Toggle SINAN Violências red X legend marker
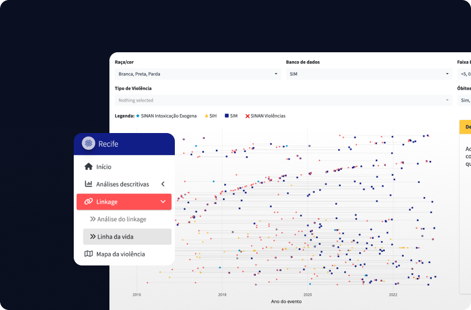 click(x=247, y=116)
